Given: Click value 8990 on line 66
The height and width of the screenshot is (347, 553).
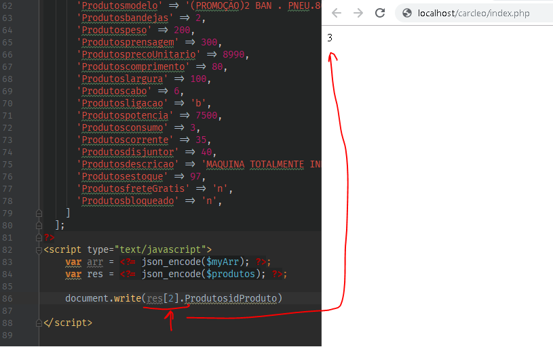Looking at the screenshot, I should tap(233, 55).
